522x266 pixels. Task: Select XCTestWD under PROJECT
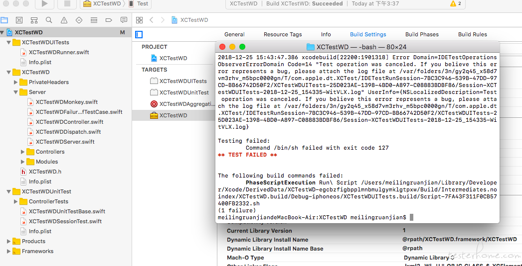173,58
